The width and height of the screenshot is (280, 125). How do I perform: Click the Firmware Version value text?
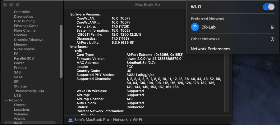coord(154,59)
